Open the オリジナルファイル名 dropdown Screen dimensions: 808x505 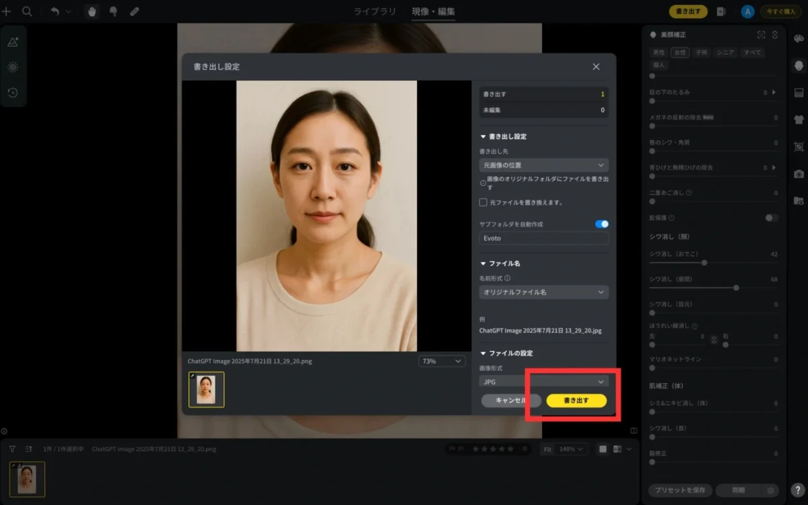point(544,292)
